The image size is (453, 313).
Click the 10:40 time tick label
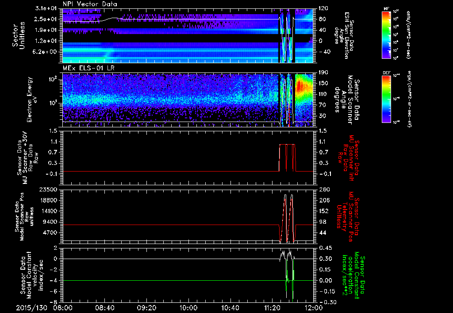click(x=230, y=308)
